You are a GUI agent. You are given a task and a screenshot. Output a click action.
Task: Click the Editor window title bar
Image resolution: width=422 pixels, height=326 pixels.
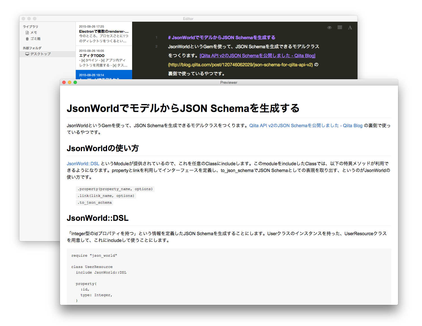[x=188, y=19]
